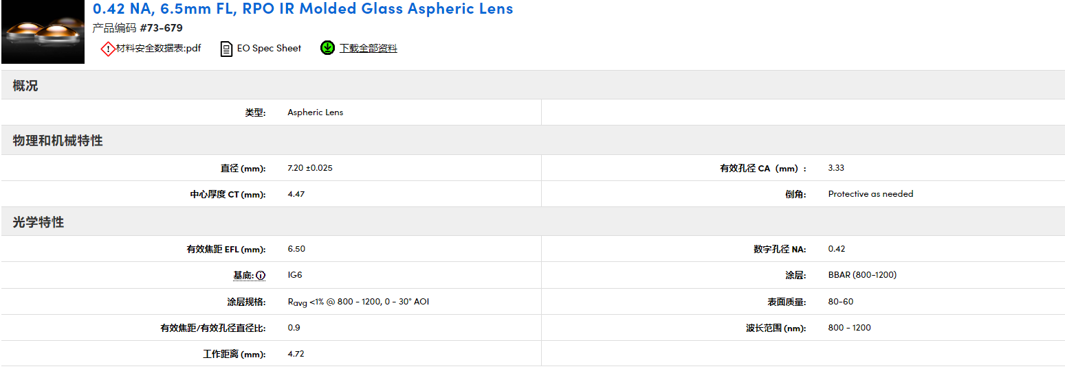Click the 800 - 1200 wavelength range value
Image resolution: width=1065 pixels, height=382 pixels.
849,328
